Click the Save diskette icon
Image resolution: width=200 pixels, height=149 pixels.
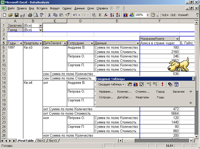click(x=16, y=15)
